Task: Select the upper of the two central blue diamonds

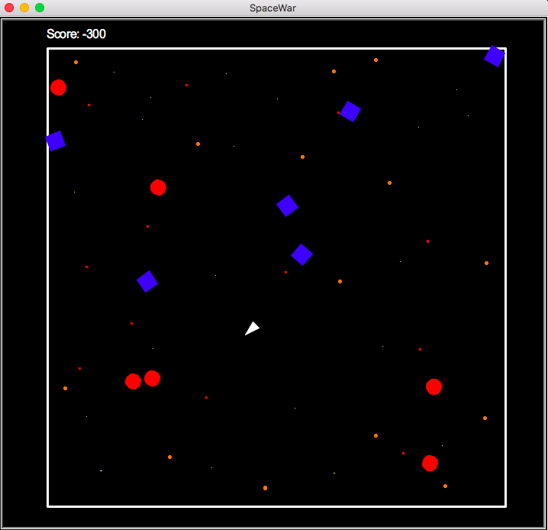Action: point(287,205)
